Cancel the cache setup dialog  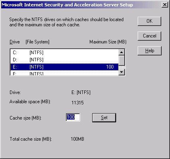[x=149, y=36]
